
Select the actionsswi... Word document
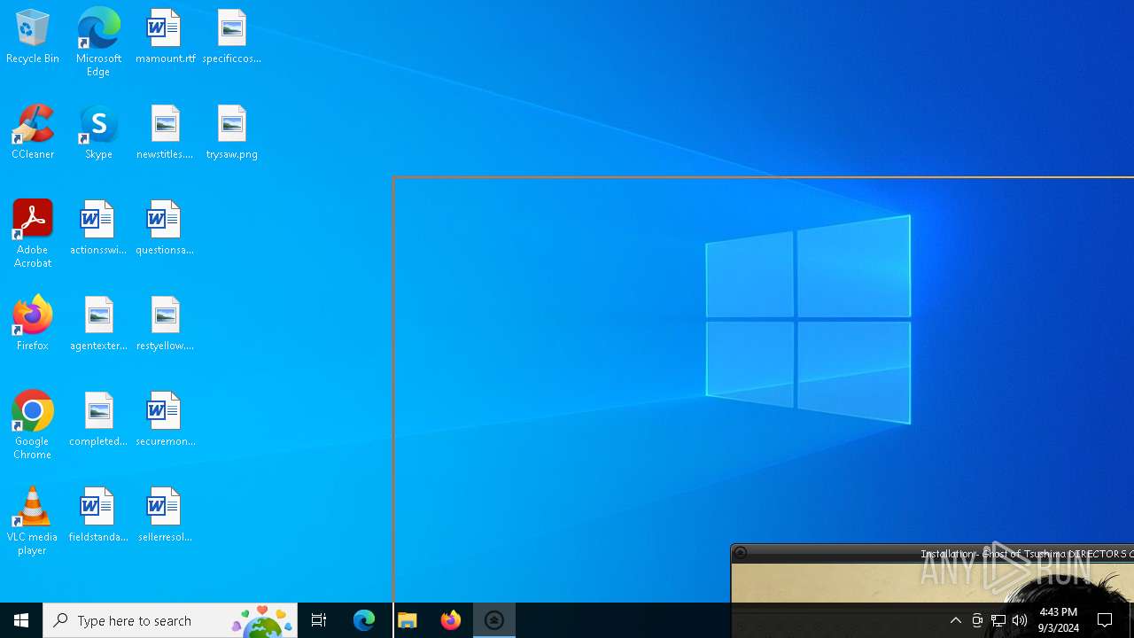(x=98, y=228)
